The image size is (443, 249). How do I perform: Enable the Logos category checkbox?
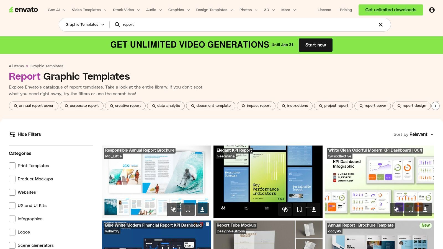tap(12, 232)
